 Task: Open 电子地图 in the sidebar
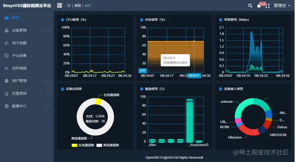20,43
